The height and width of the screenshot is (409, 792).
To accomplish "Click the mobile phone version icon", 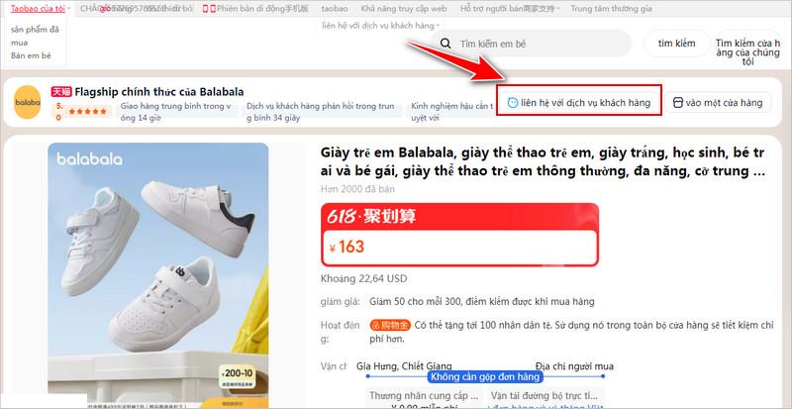I will (x=209, y=9).
